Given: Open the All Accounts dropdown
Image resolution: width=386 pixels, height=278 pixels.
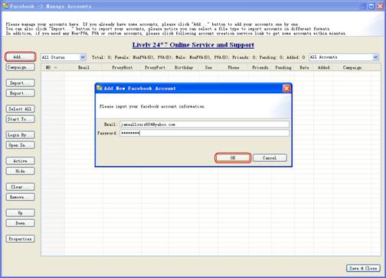Looking at the screenshot, I should [344, 57].
